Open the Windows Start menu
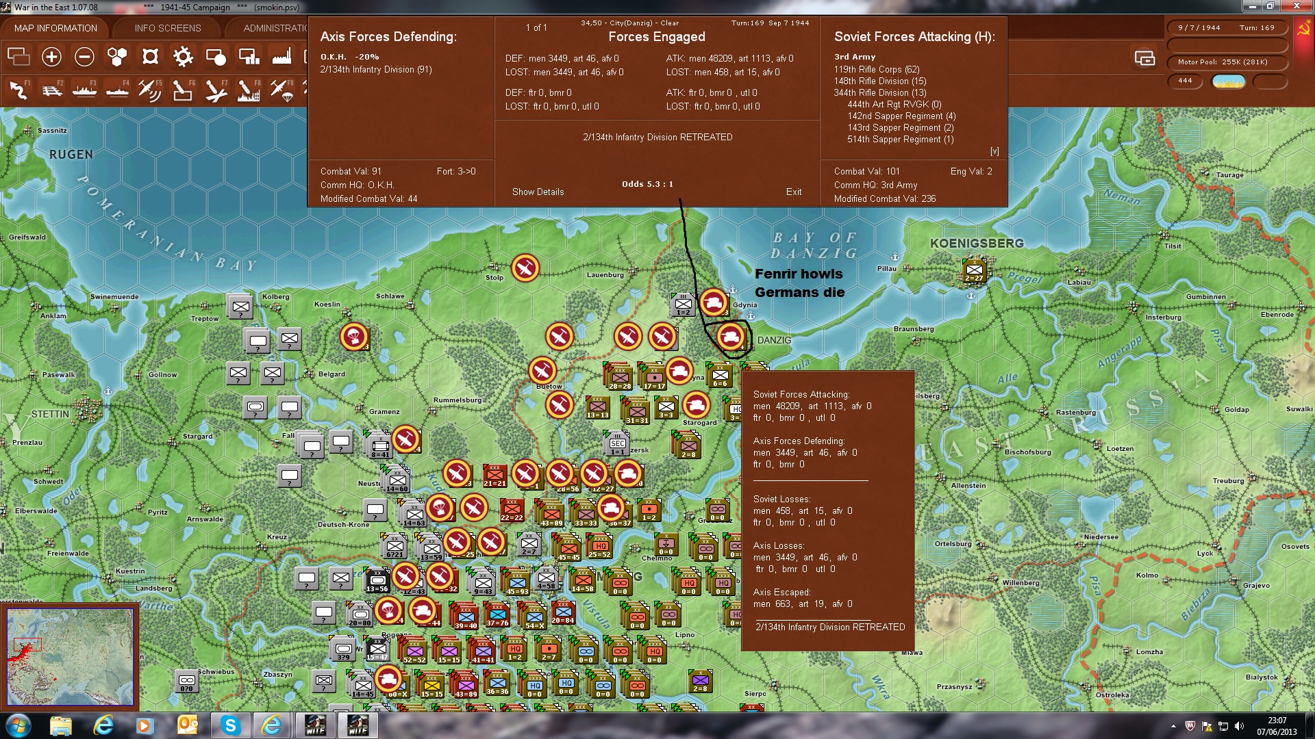Image resolution: width=1315 pixels, height=739 pixels. coord(17,725)
